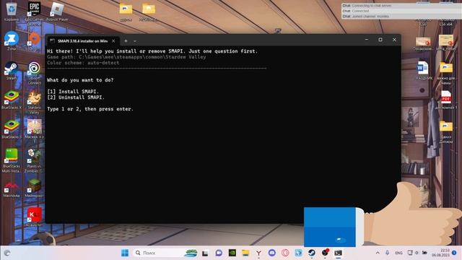The height and width of the screenshot is (260, 462).
Task: Open Discord from taskbar
Action: pos(272,253)
